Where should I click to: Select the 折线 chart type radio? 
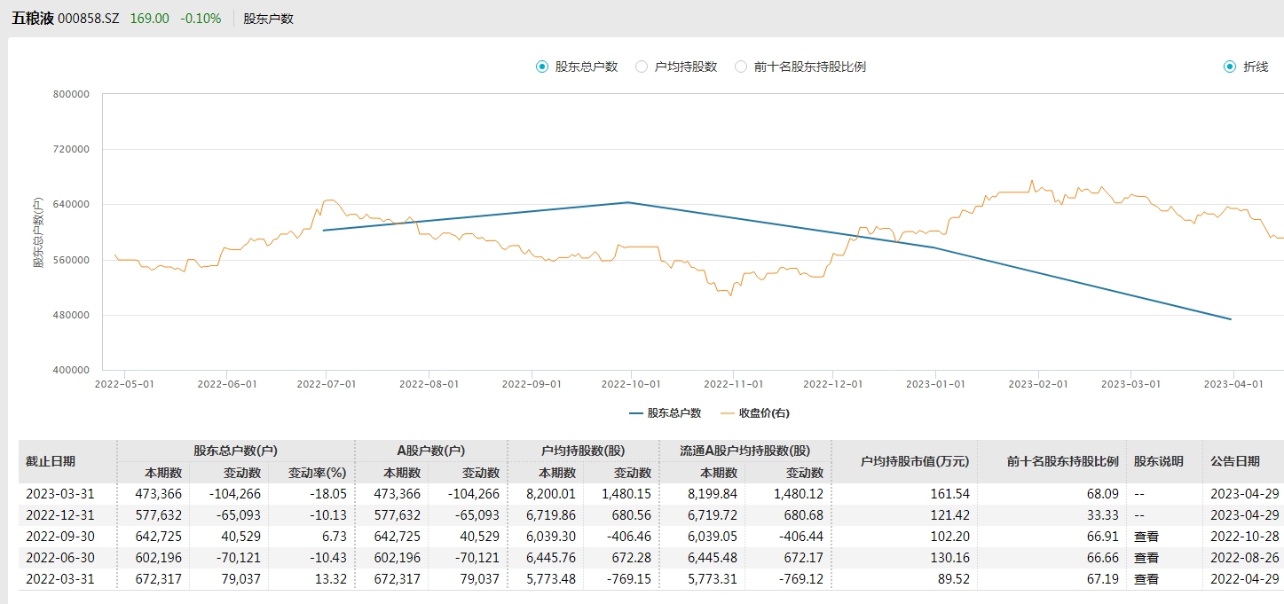point(1230,67)
